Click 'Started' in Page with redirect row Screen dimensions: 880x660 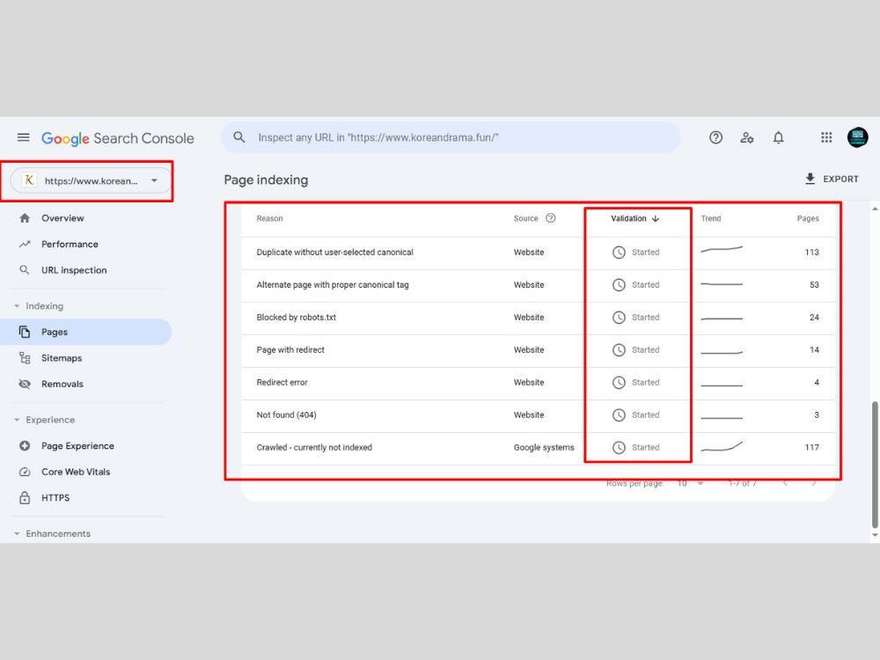coord(645,349)
